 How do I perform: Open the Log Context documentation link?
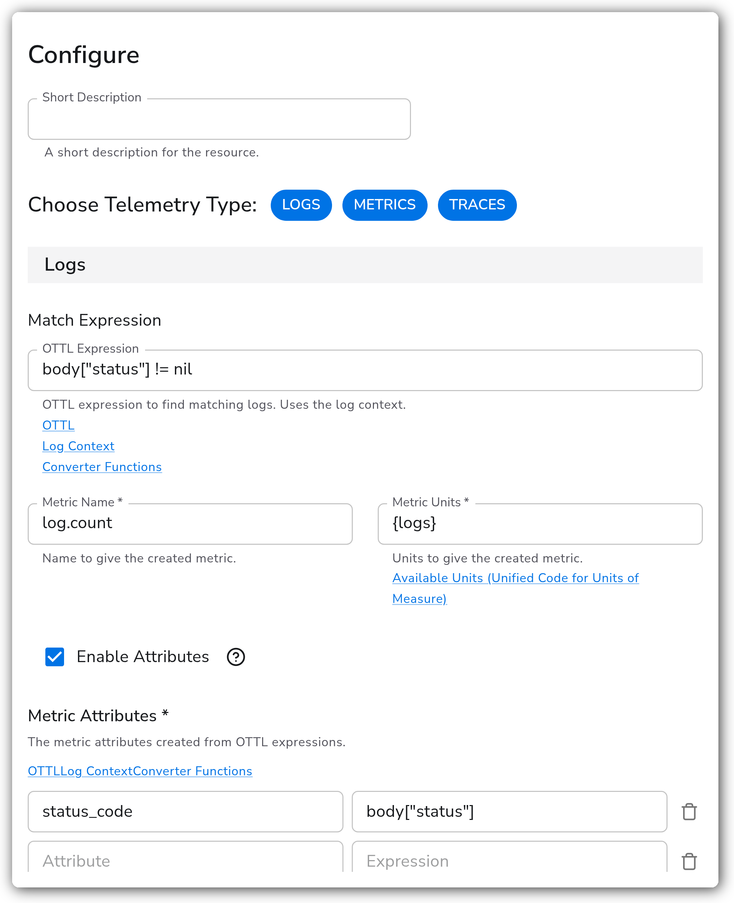[x=78, y=446]
